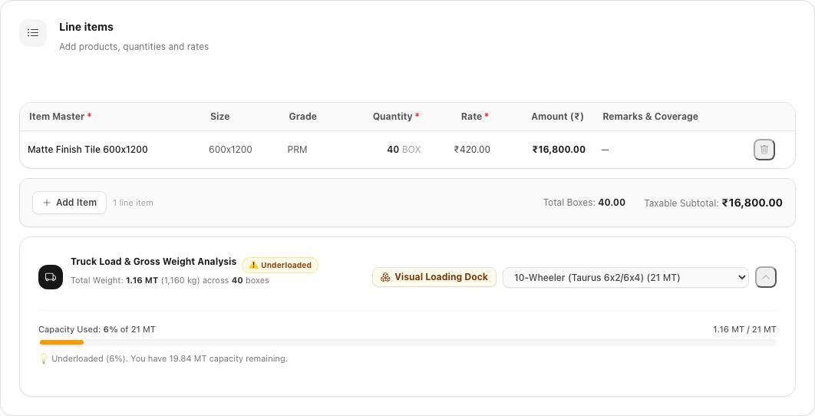Click the 'Add products, quantities and rates' subtitle
Screen dimensions: 815x416
coord(134,47)
